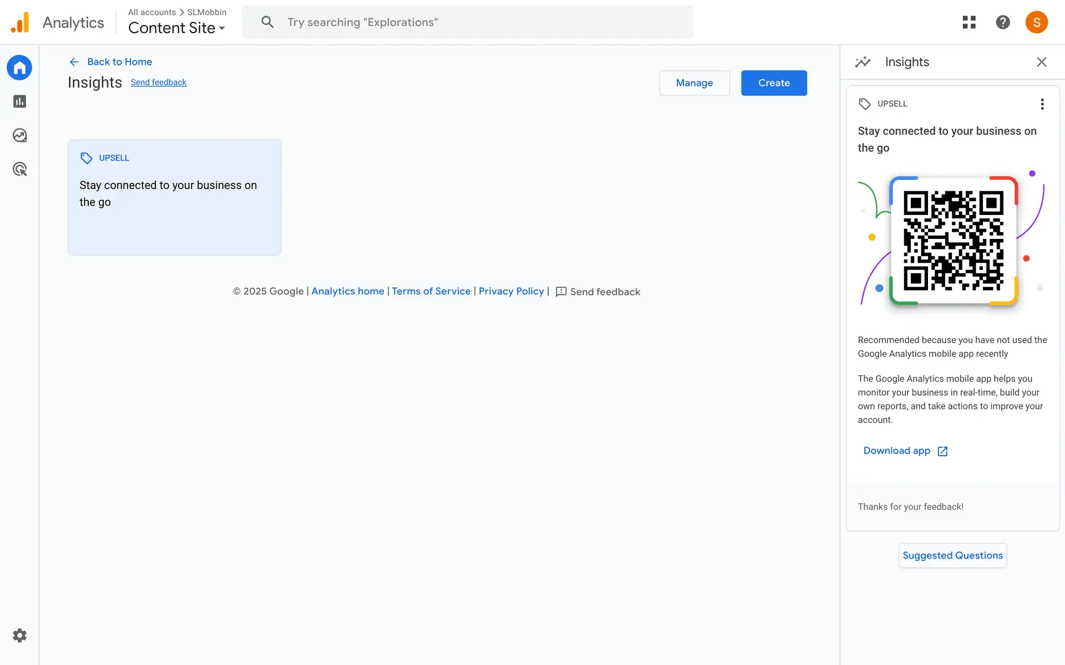Click the help question mark icon
Screen dimensions: 1065x665
[1002, 22]
